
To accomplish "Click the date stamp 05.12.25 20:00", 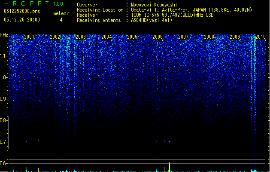I will coord(22,20).
